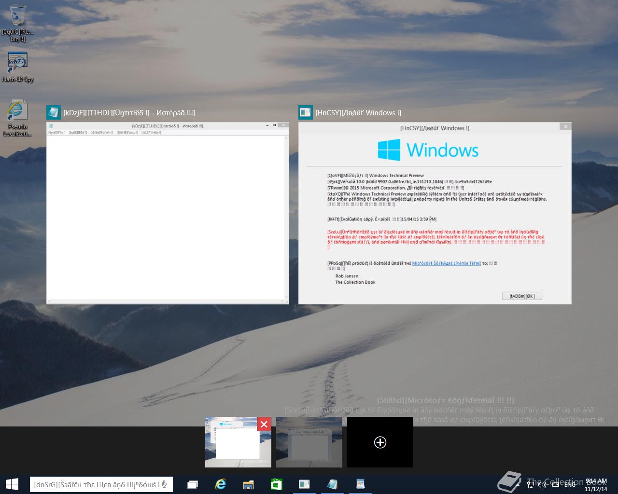Click the microphone icon in search box
The image size is (618, 494).
tap(165, 484)
